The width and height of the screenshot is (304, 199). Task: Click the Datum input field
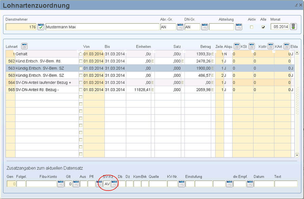(x=264, y=184)
